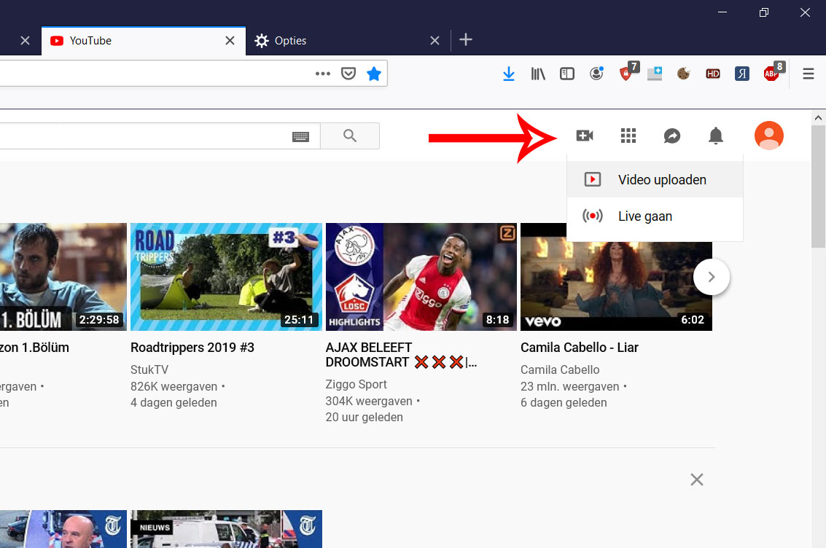Click the YouTube create video camera icon
The image size is (826, 548).
(584, 136)
